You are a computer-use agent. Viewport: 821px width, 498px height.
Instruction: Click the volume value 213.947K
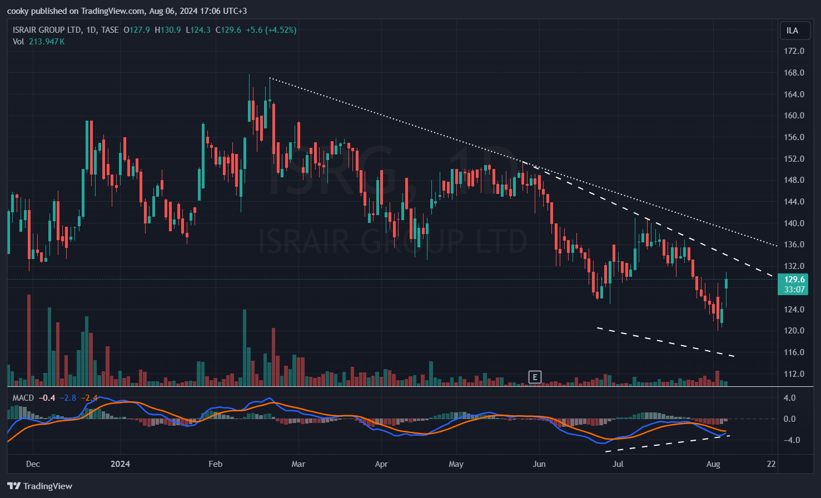point(47,42)
